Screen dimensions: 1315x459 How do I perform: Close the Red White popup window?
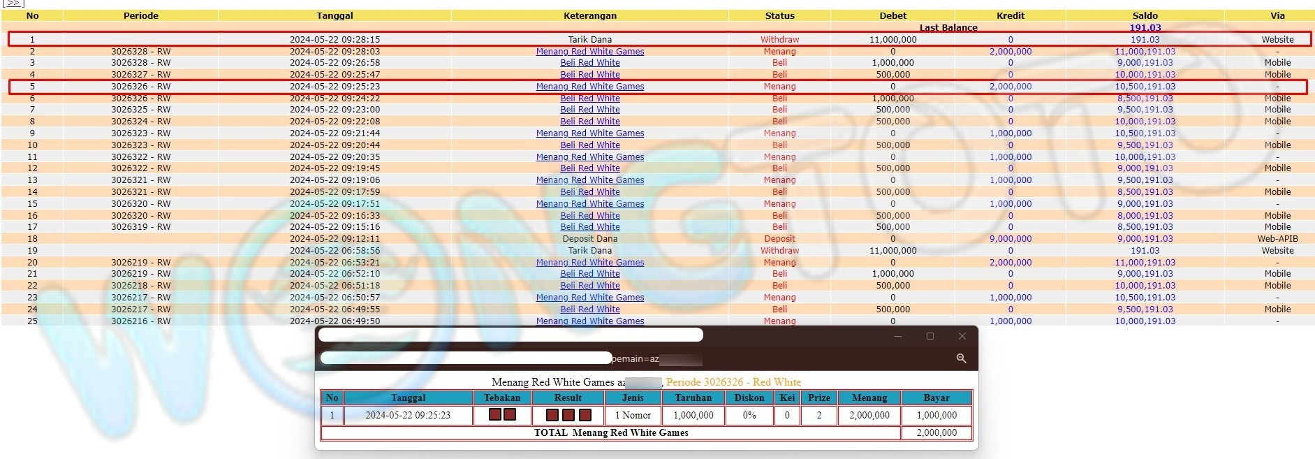tap(962, 336)
